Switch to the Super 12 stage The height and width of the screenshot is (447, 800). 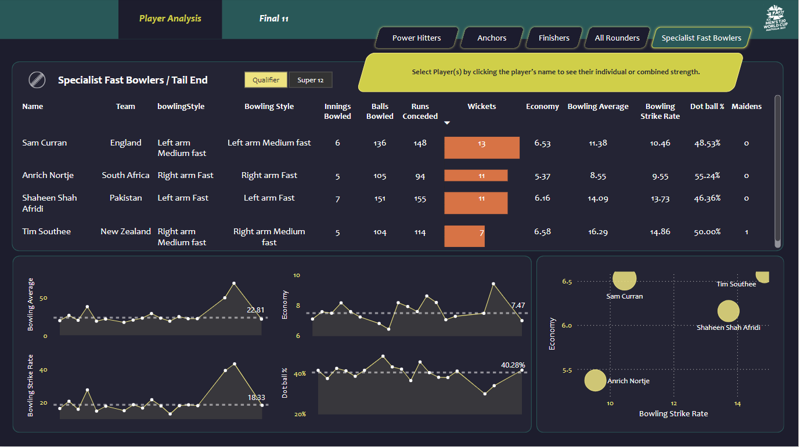coord(310,80)
